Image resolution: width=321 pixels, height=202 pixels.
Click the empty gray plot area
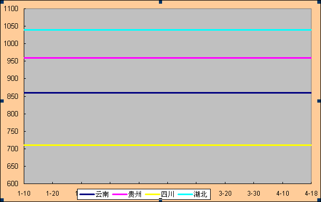(168, 119)
